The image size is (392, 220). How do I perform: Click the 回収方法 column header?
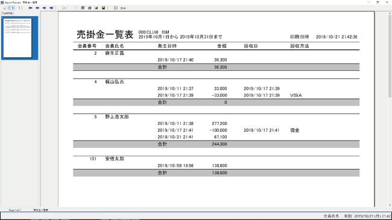(300, 46)
